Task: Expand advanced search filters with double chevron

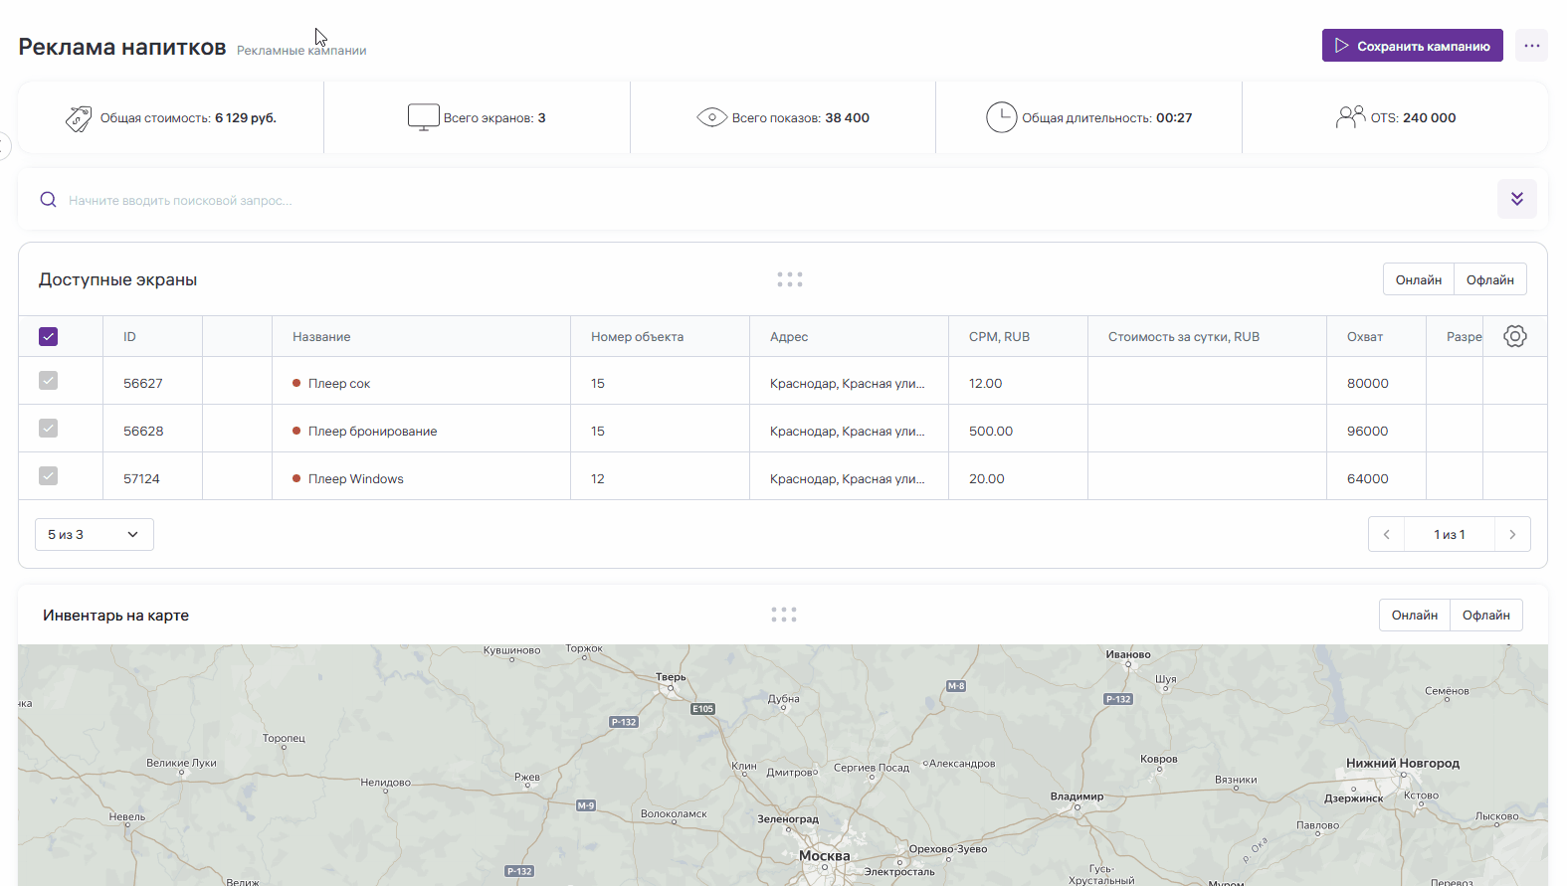Action: click(x=1516, y=199)
